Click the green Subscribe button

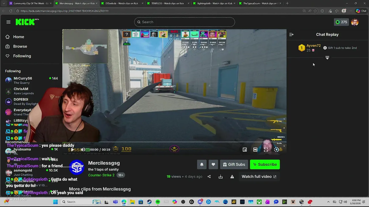pos(265,164)
